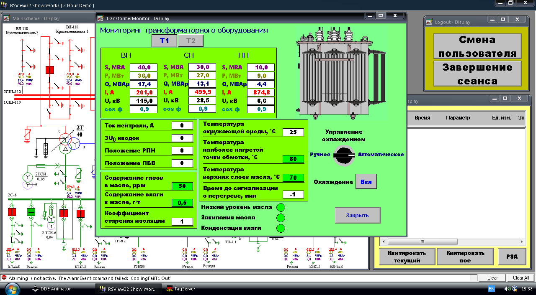Viewport: 536px width, 295px height.
Task: Click Квитировать текущий button
Action: [x=407, y=257]
